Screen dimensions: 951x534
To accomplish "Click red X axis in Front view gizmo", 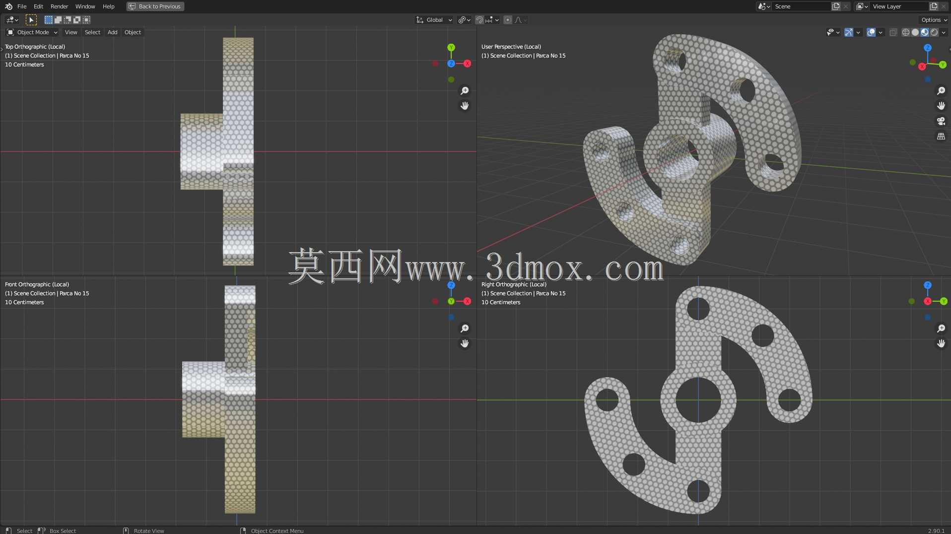I will pyautogui.click(x=467, y=301).
